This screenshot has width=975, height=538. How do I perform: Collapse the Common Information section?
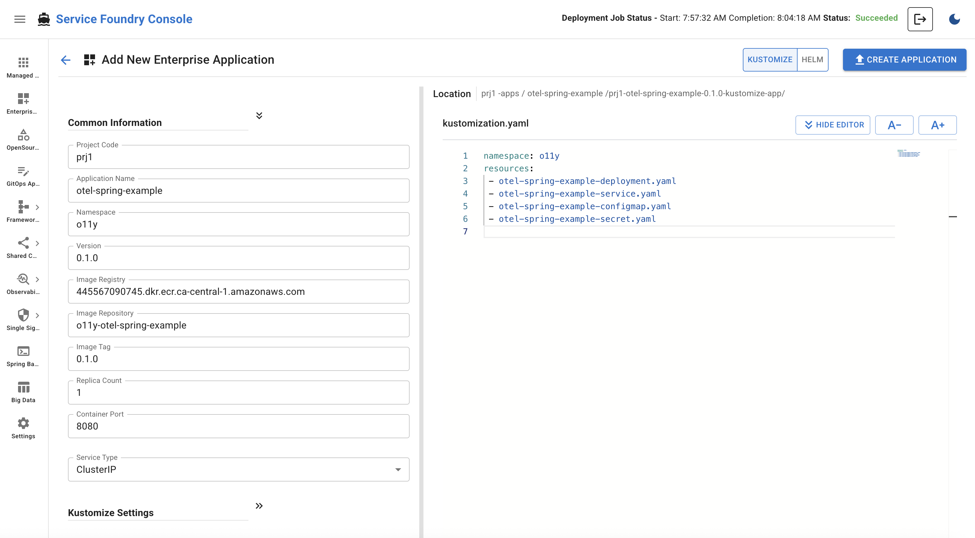[x=259, y=115]
